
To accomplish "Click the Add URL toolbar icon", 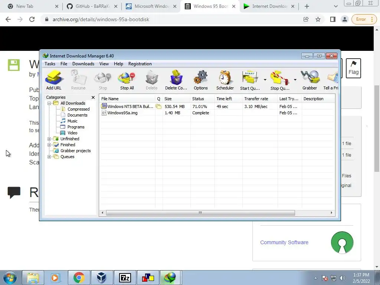I will [x=54, y=80].
